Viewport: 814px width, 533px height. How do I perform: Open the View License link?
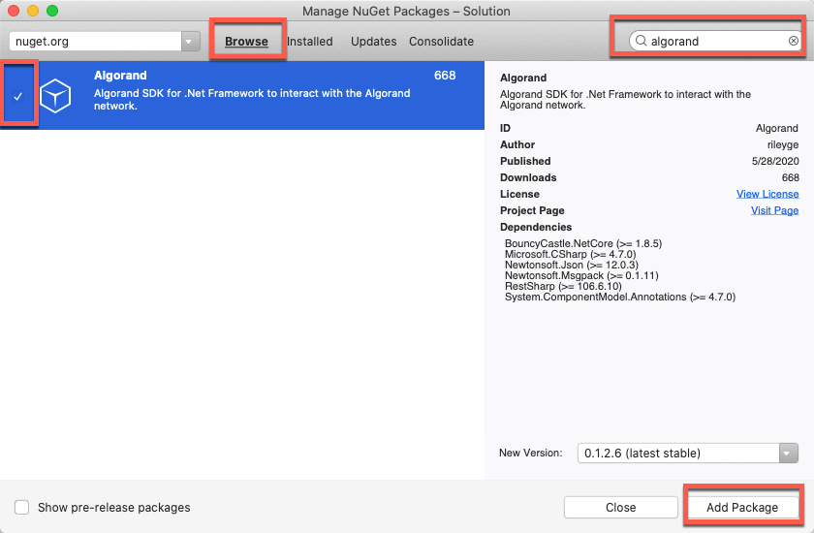click(x=767, y=194)
